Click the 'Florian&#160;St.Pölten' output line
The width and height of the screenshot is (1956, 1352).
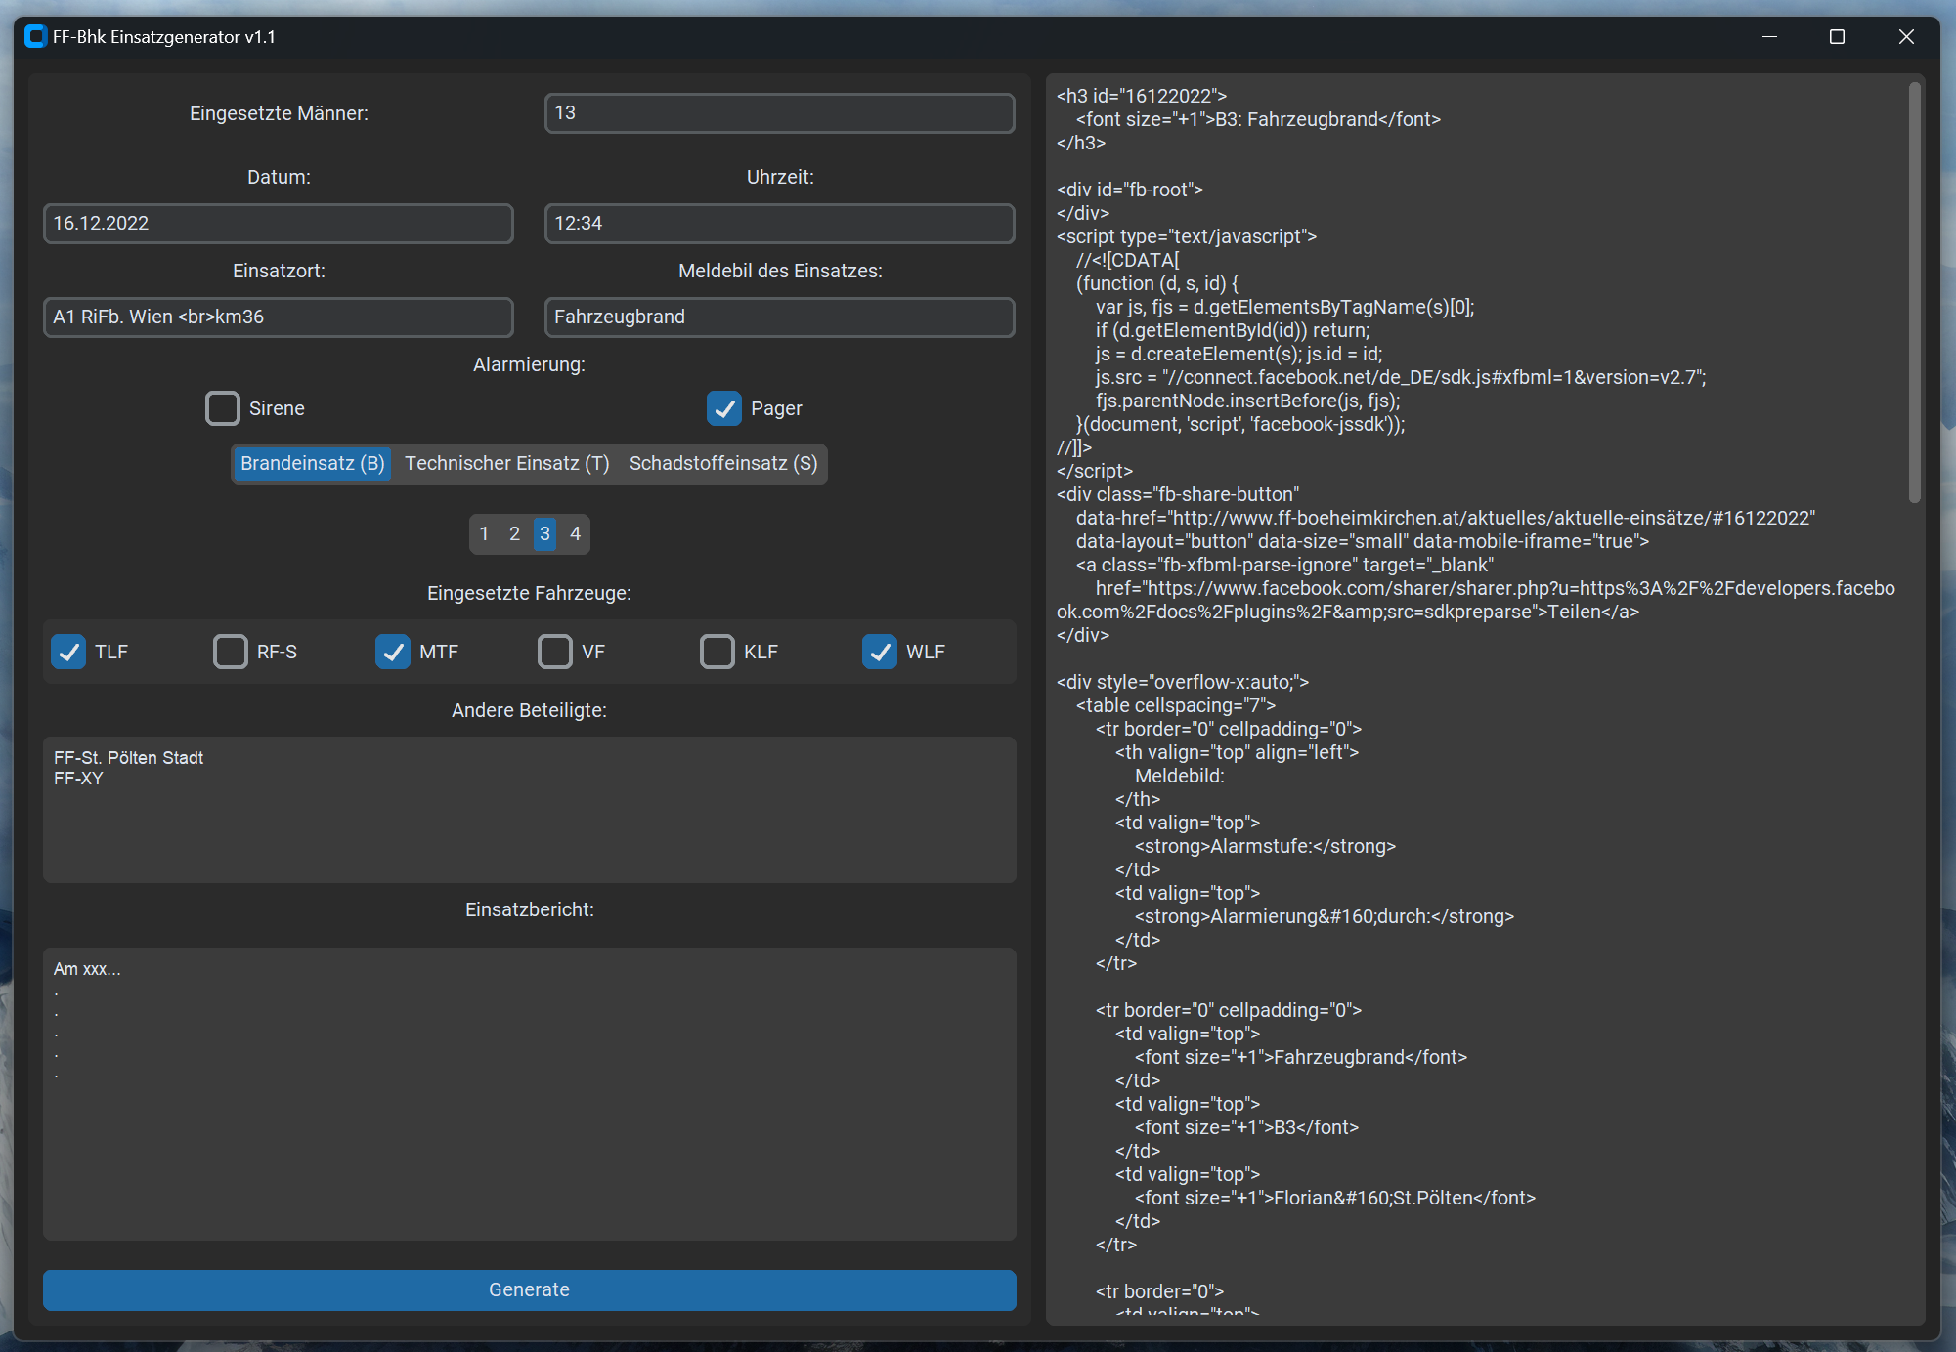coord(1335,1198)
